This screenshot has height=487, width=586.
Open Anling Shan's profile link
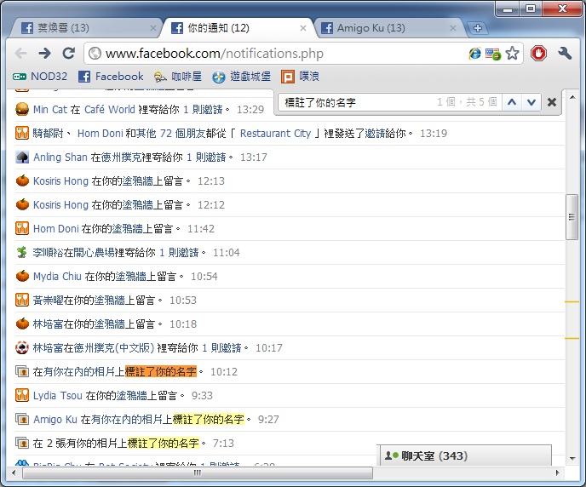(x=60, y=158)
